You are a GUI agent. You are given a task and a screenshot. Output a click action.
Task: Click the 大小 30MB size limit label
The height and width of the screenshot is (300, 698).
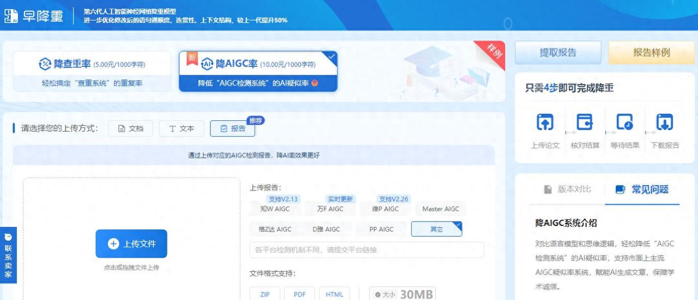[402, 294]
